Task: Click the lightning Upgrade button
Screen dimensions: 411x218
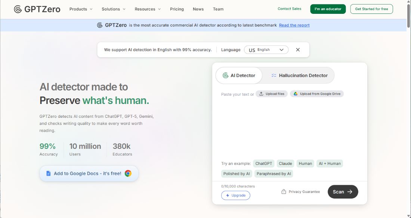Action: 235,195
